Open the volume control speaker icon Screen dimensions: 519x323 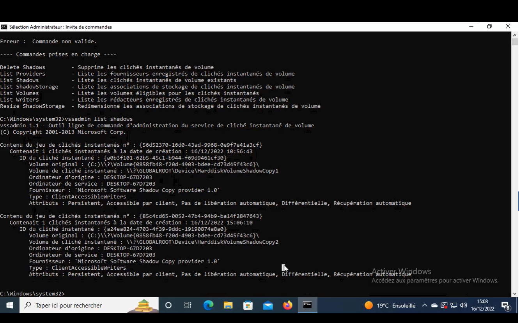point(464,305)
